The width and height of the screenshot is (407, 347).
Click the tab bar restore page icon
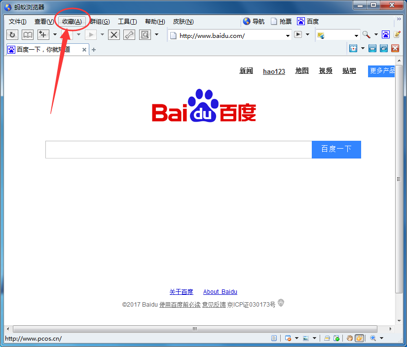[x=384, y=48]
